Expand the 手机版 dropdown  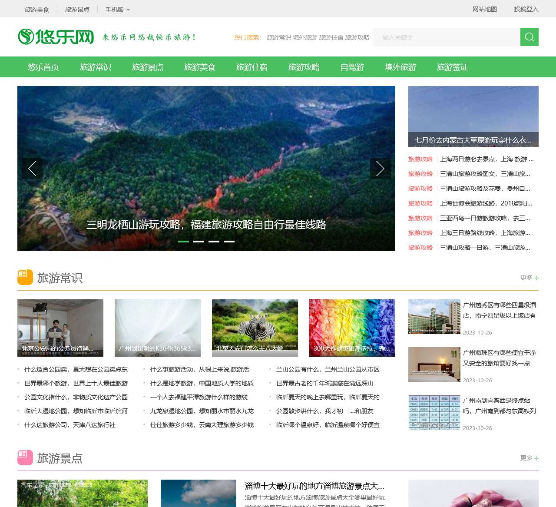click(x=118, y=10)
